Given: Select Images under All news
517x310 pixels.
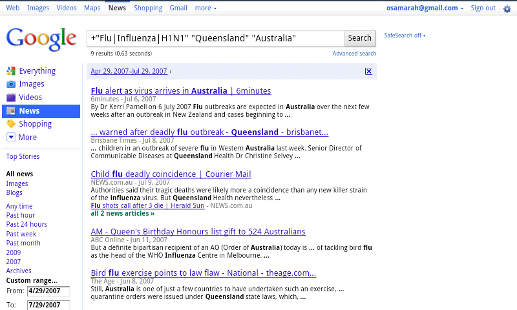Looking at the screenshot, I should [17, 183].
